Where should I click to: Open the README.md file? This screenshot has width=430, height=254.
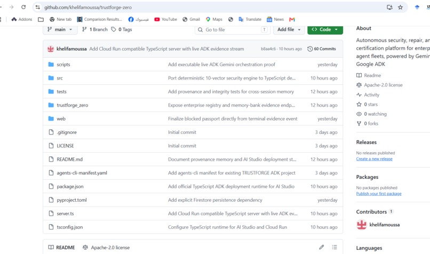(x=70, y=160)
